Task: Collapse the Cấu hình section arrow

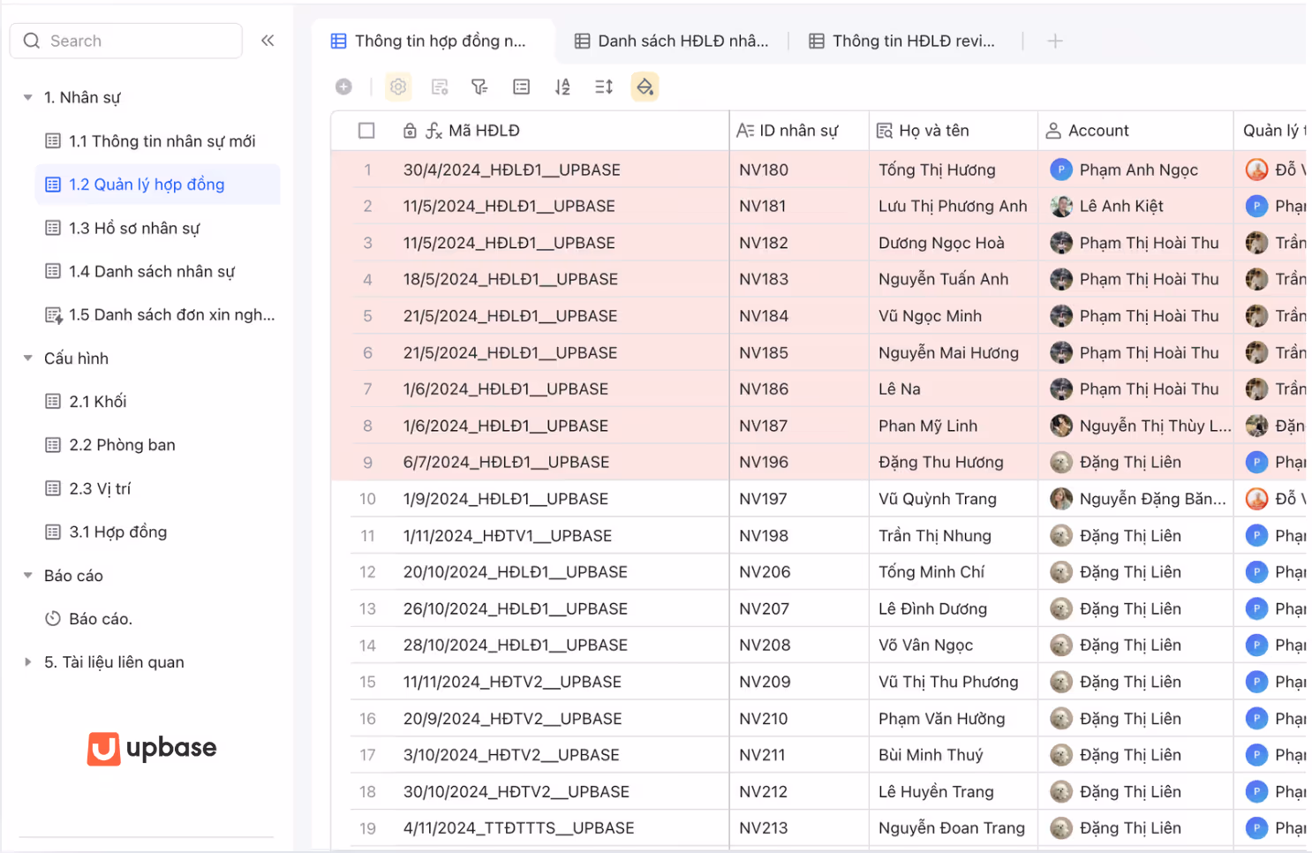Action: click(27, 359)
